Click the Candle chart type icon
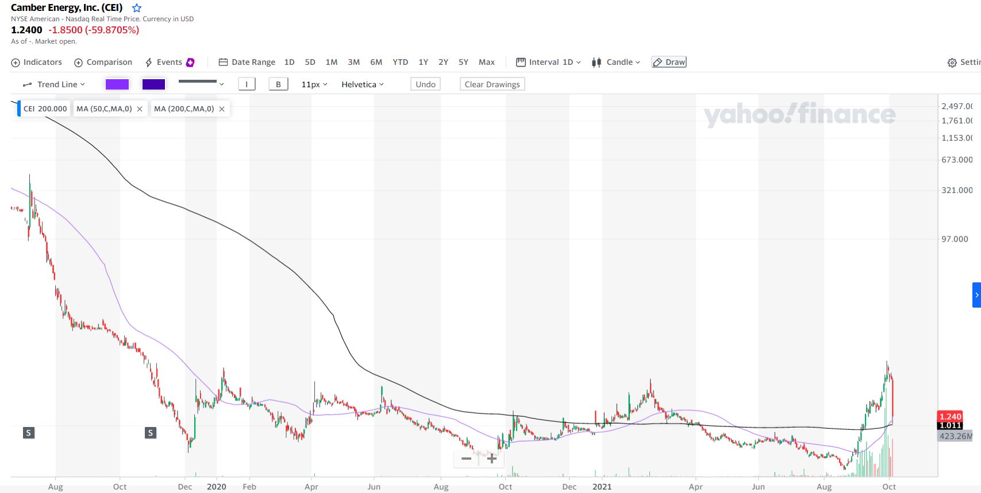 click(x=597, y=63)
